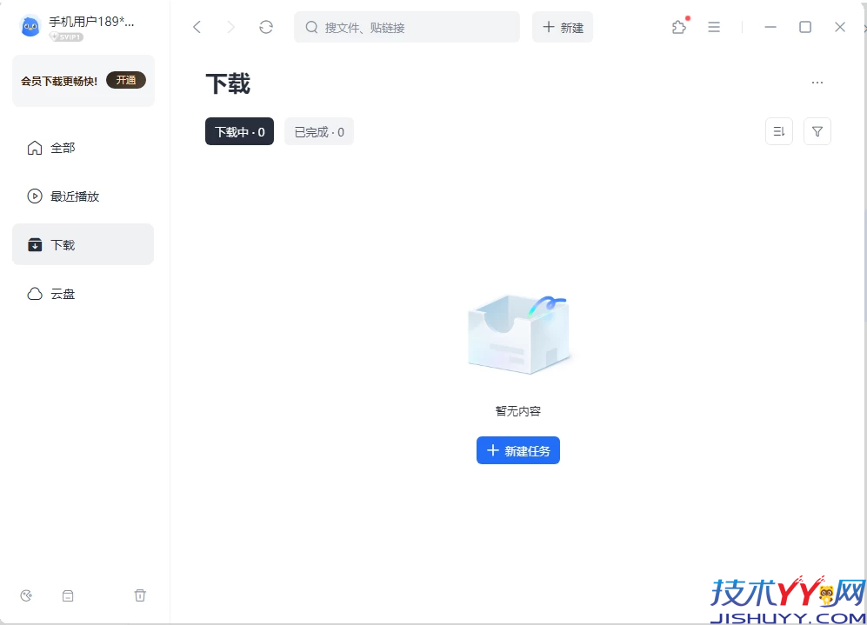Click the refresh icon next to navigation arrows

(266, 27)
